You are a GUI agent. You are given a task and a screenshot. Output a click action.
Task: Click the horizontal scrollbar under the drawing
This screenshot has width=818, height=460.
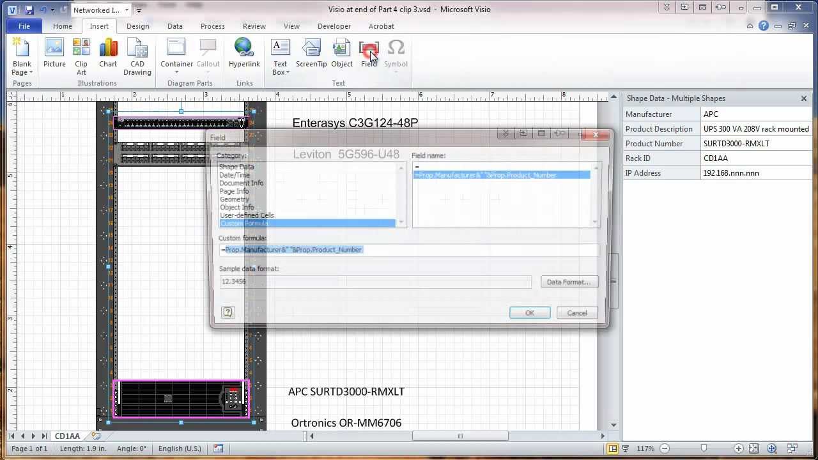click(460, 436)
